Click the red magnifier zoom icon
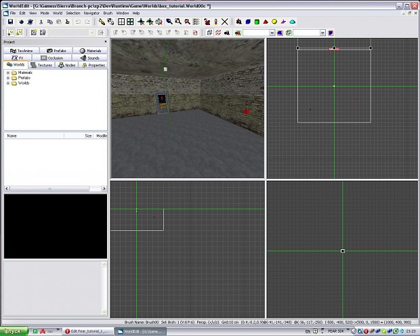This screenshot has width=420, height=336. click(187, 22)
